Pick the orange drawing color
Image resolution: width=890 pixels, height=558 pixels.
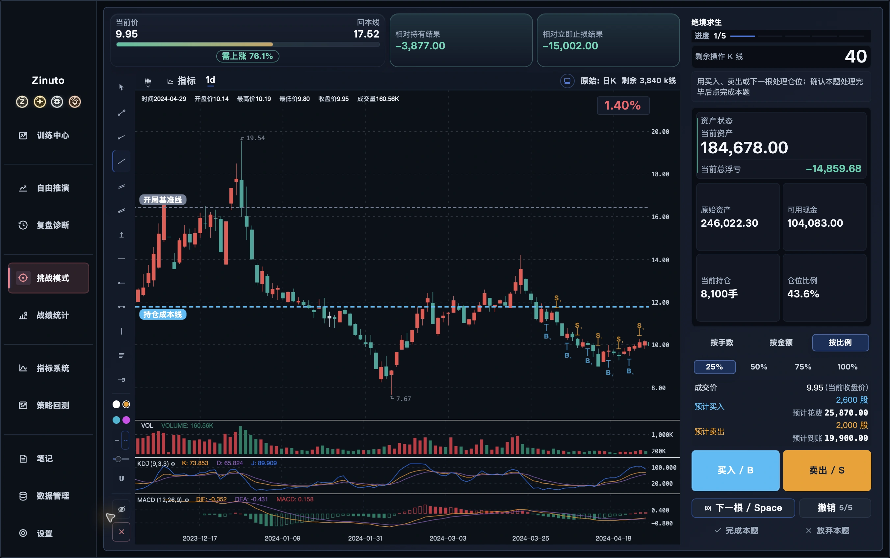126,404
